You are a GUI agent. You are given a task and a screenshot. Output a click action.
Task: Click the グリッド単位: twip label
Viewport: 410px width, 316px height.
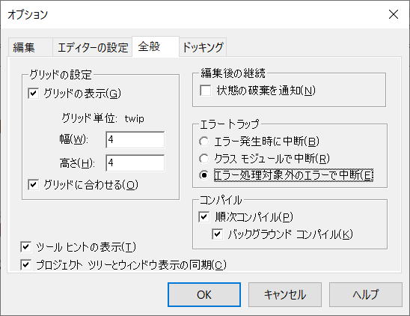102,118
